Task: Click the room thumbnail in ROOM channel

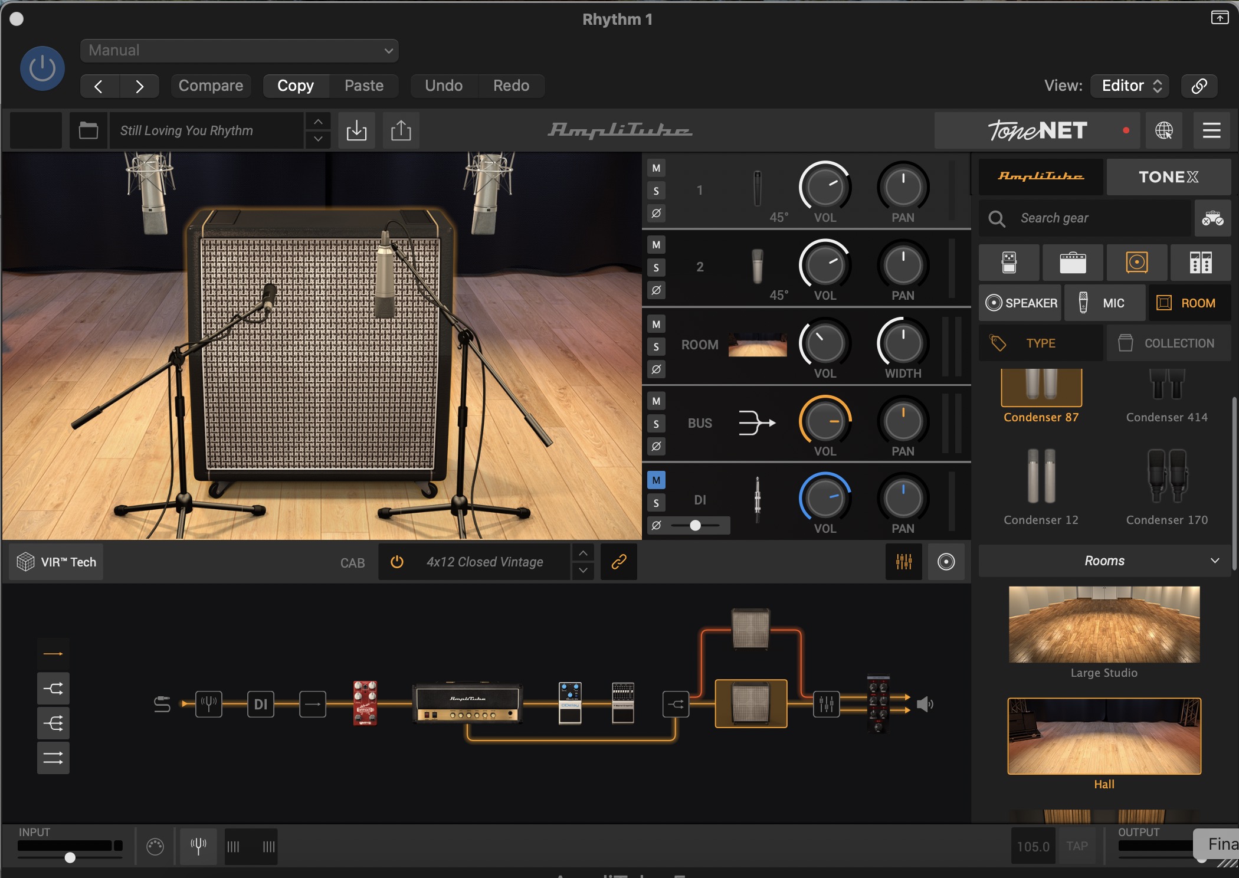Action: pyautogui.click(x=758, y=345)
